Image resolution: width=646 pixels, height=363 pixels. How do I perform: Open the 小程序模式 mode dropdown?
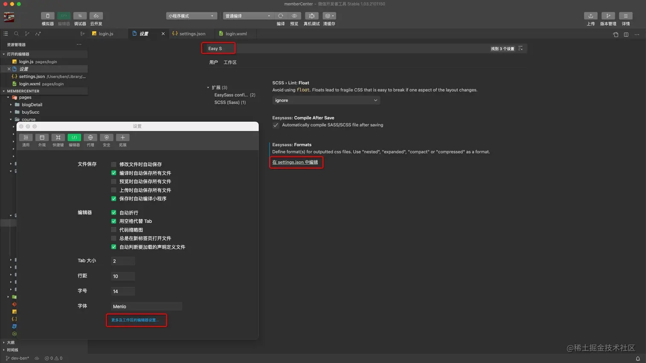[191, 16]
